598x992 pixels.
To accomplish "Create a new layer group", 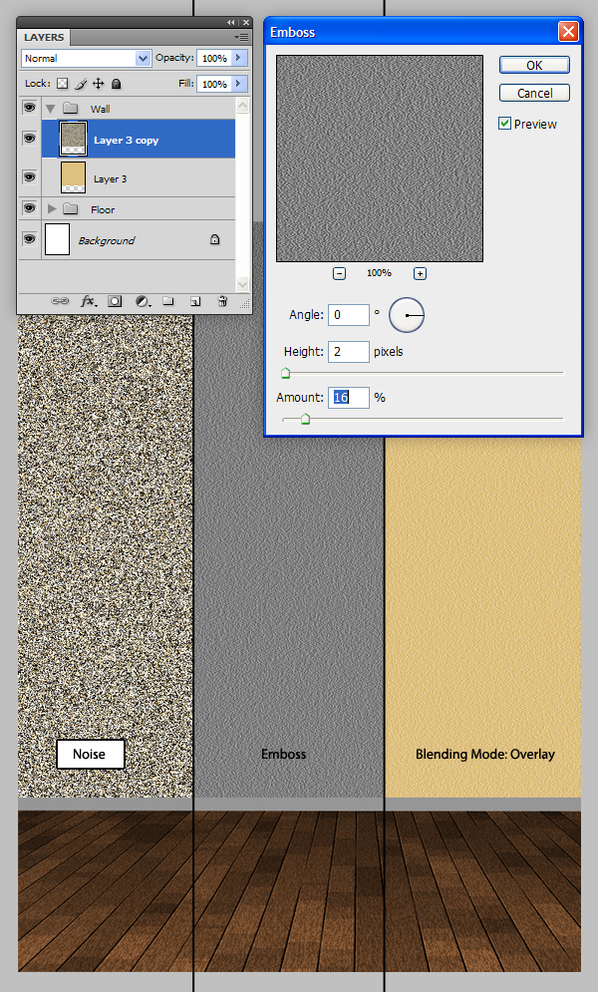I will point(168,300).
